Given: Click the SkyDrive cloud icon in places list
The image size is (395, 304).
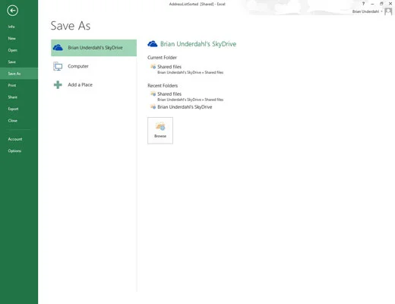Looking at the screenshot, I should (58, 47).
